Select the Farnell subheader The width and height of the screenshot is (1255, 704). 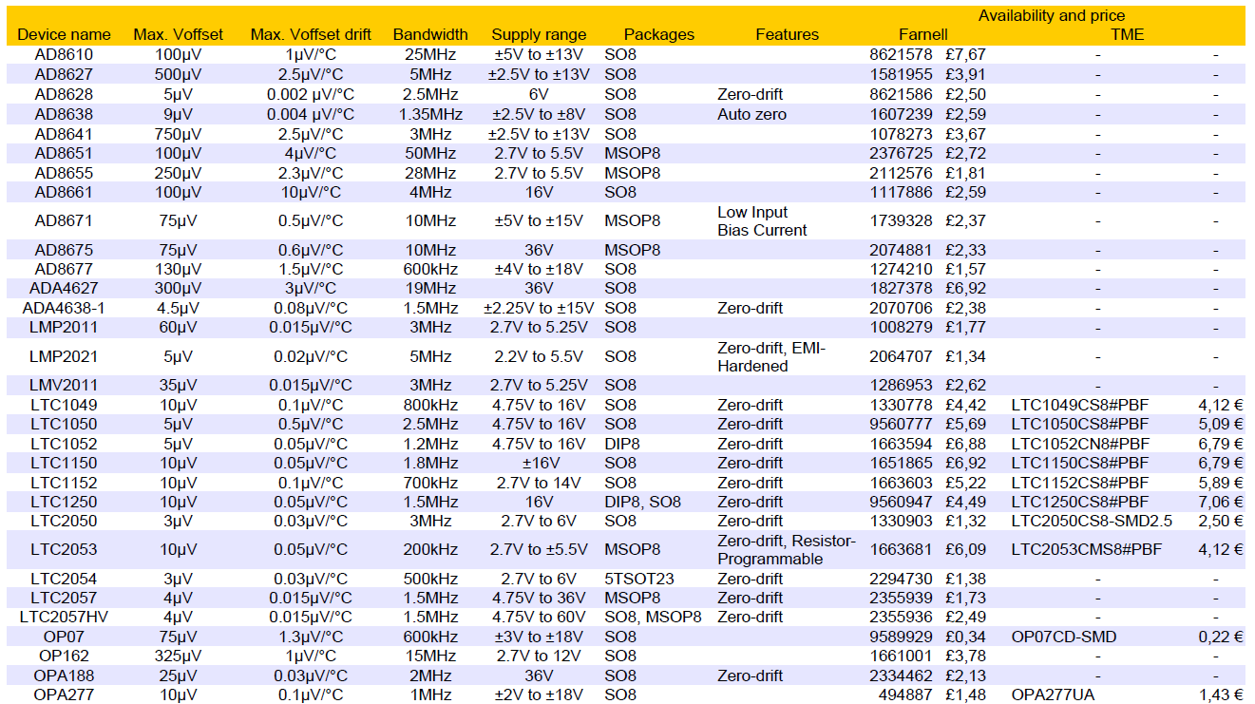click(x=923, y=34)
